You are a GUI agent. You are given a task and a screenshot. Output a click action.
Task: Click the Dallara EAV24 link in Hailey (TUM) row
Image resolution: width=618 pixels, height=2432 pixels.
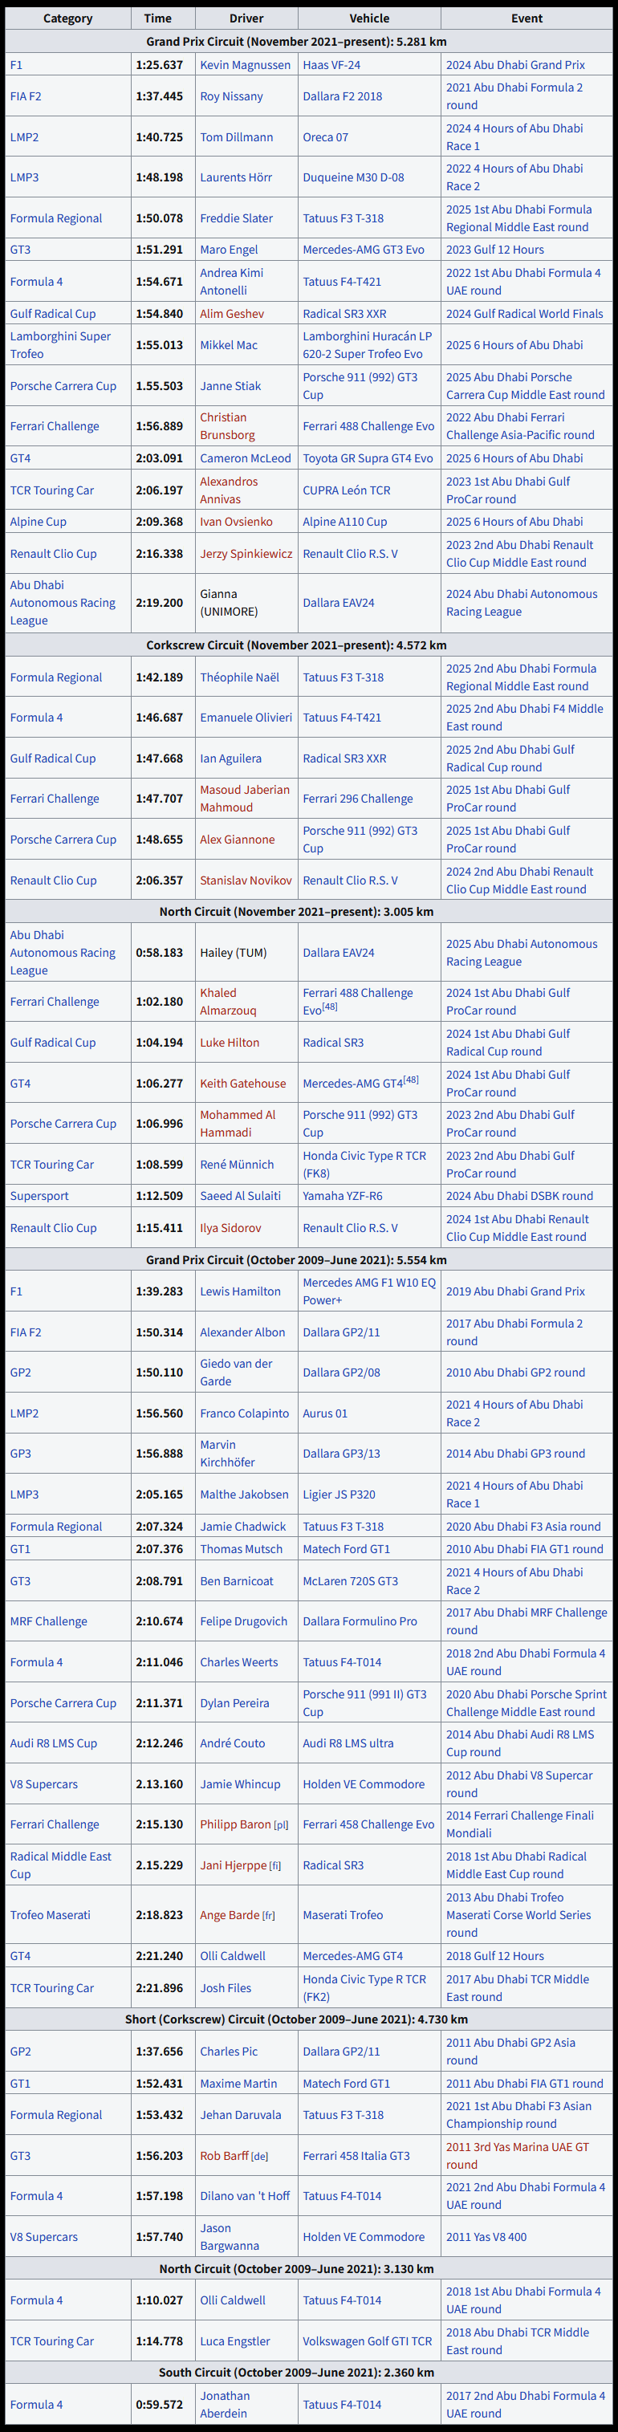(x=339, y=953)
